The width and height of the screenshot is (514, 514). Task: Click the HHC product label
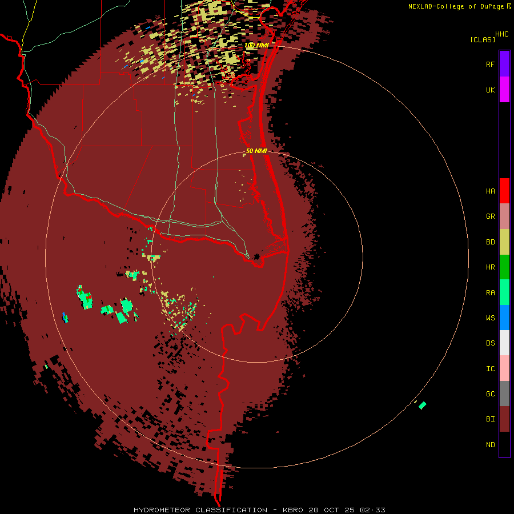pyautogui.click(x=501, y=34)
